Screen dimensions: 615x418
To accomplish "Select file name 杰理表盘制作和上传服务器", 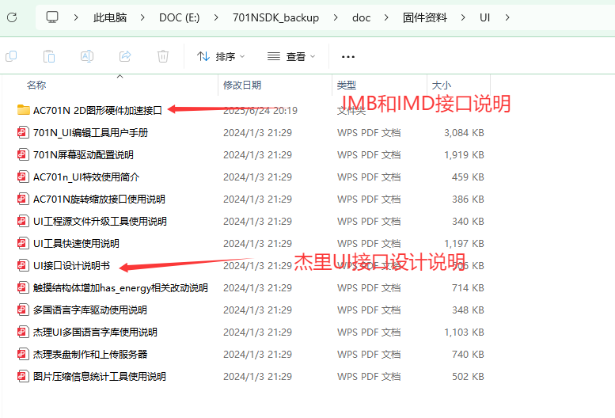I will coord(90,354).
